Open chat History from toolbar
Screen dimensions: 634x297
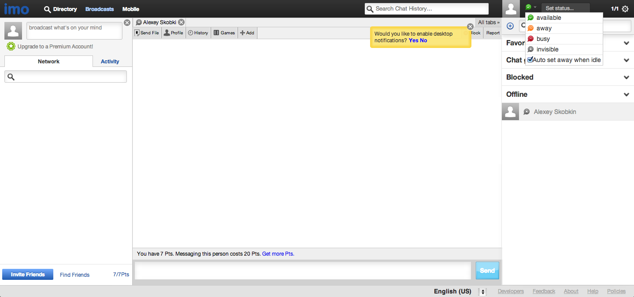coord(198,33)
